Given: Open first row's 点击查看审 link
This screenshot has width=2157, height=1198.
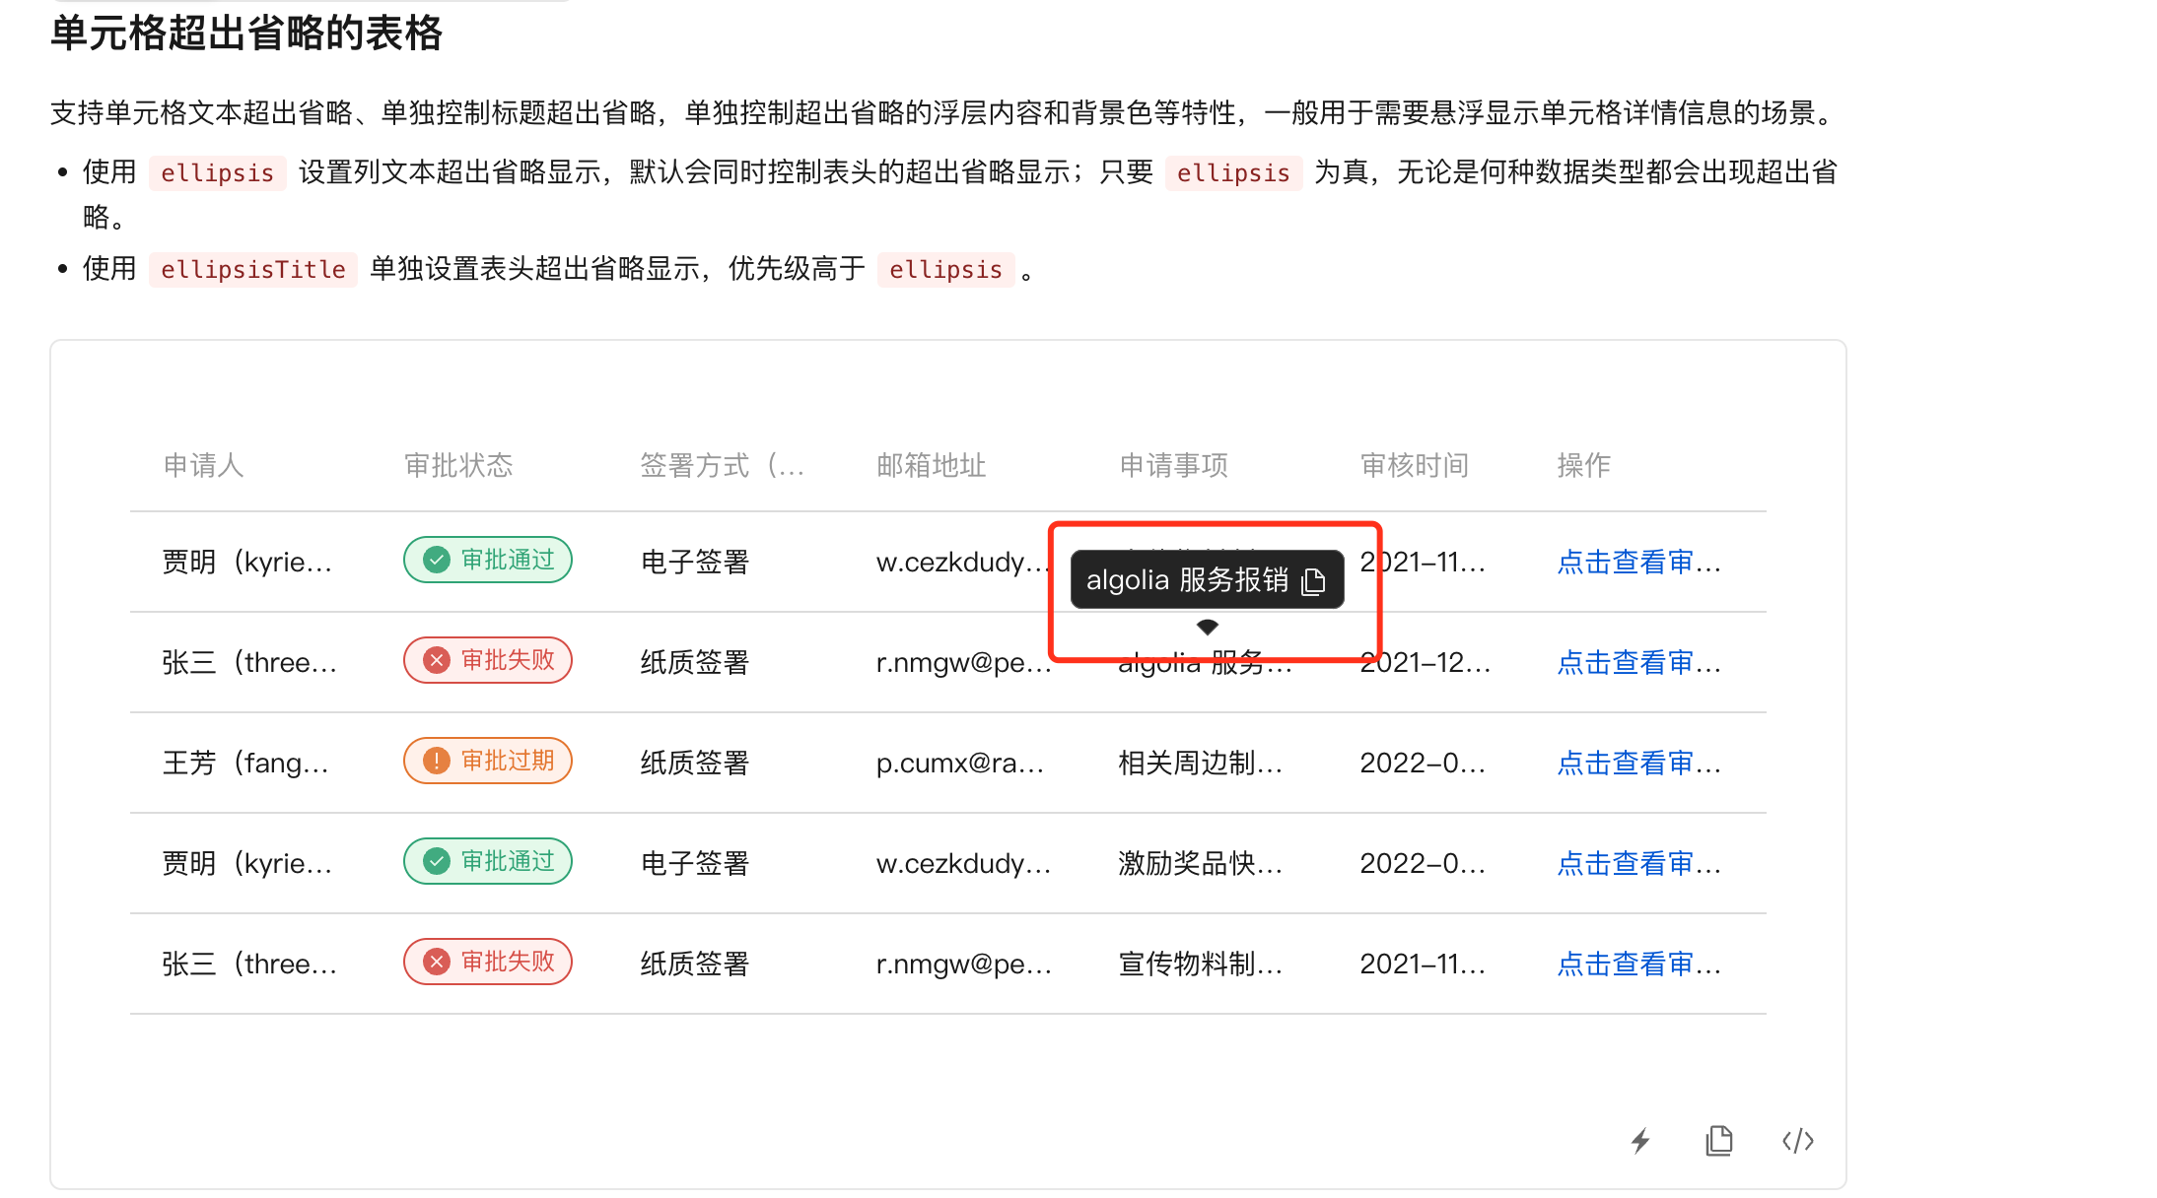Looking at the screenshot, I should [1639, 561].
